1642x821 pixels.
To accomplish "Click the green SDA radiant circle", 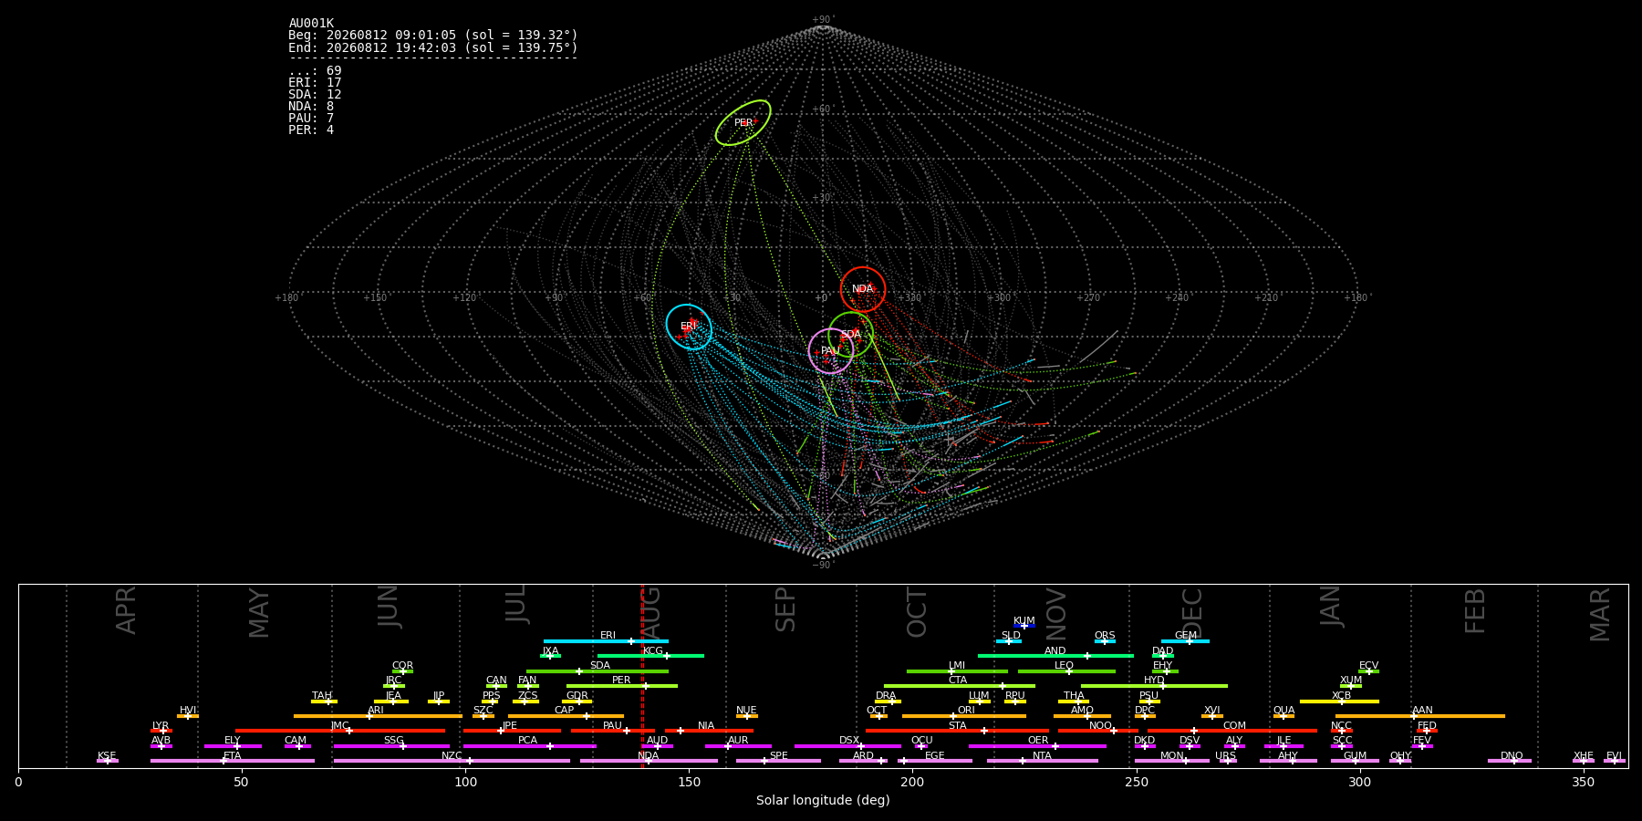I will (851, 334).
